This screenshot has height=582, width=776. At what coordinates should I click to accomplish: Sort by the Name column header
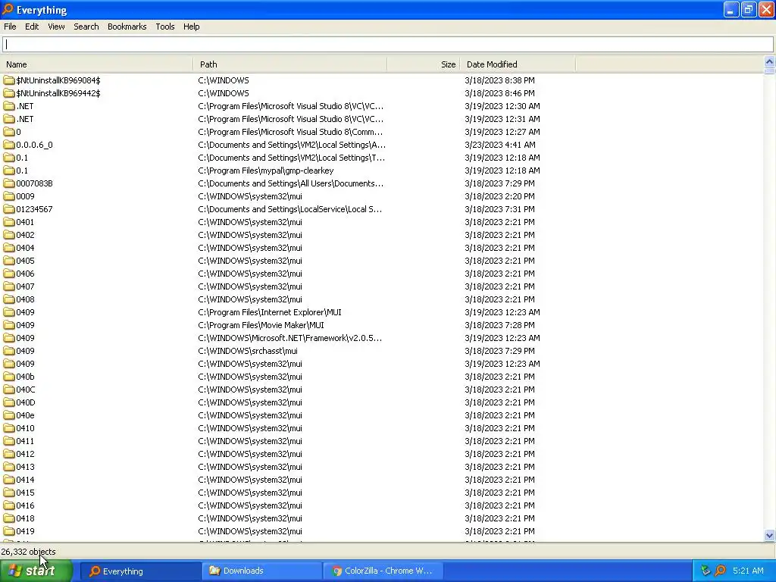pos(96,64)
